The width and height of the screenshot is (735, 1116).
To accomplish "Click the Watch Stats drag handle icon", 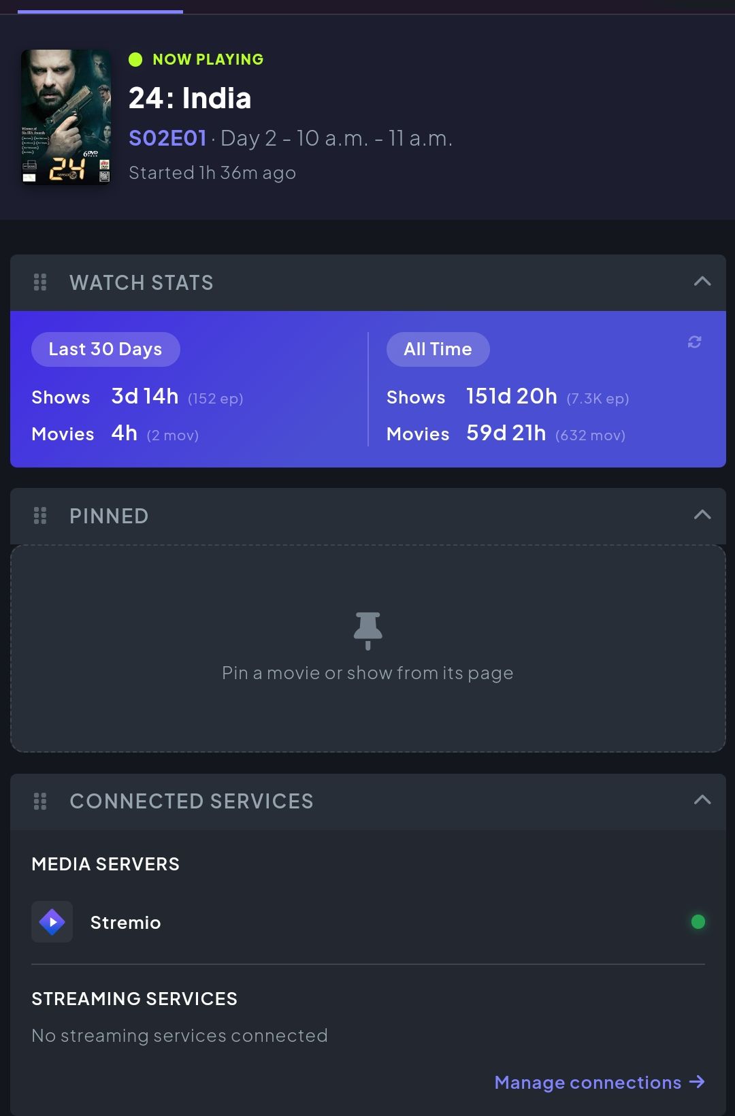I will [40, 282].
